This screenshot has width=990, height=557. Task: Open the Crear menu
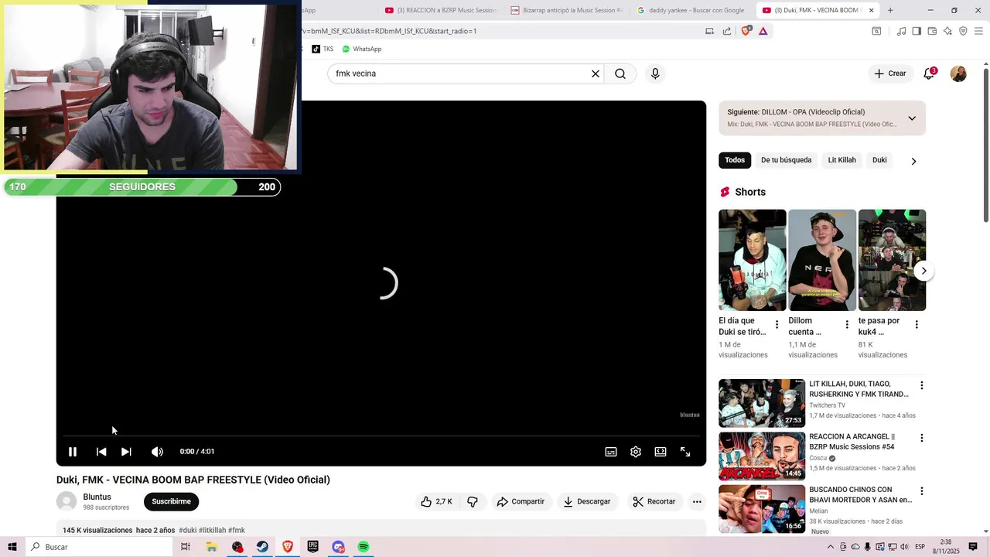[890, 73]
